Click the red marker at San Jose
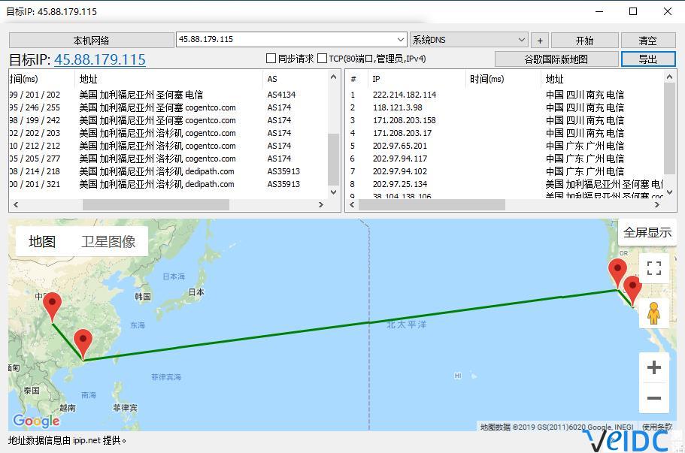The image size is (685, 453). tap(617, 273)
